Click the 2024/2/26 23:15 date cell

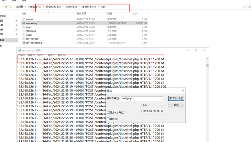point(86,23)
